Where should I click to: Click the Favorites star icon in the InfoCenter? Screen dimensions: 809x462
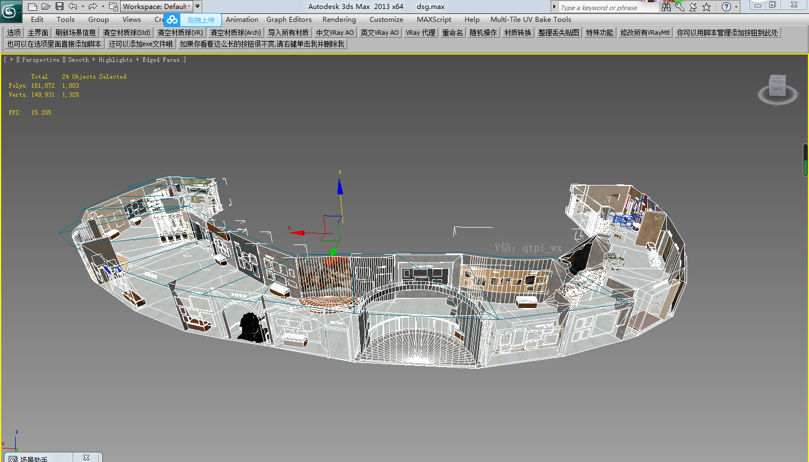(706, 7)
